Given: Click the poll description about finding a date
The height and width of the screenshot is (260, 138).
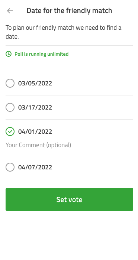Looking at the screenshot, I should pyautogui.click(x=64, y=32).
